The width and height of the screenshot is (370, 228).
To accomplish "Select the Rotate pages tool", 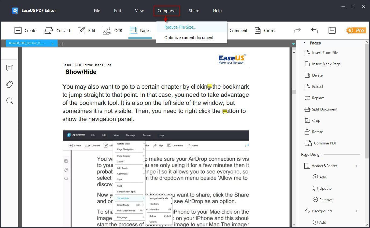I will (314, 132).
